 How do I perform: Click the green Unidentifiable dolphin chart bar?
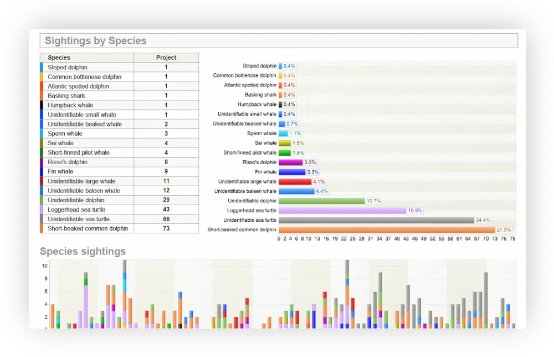pyautogui.click(x=321, y=201)
